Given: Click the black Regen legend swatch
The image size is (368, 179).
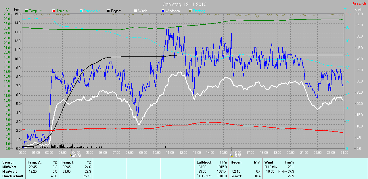Looking at the screenshot, I should (108, 11).
